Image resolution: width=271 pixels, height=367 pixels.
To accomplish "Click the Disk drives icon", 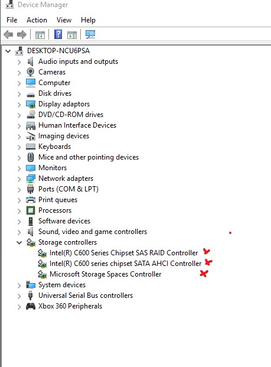I will pyautogui.click(x=31, y=95).
